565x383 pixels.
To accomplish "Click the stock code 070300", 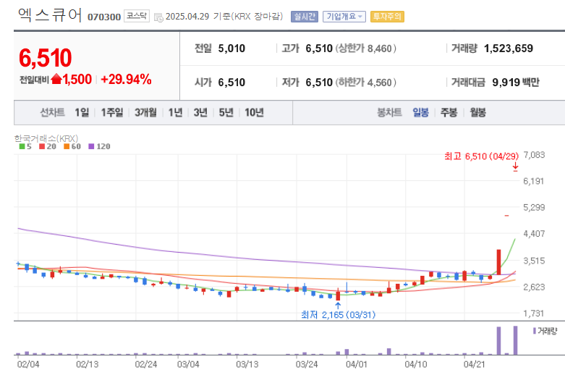I will click(x=103, y=17).
